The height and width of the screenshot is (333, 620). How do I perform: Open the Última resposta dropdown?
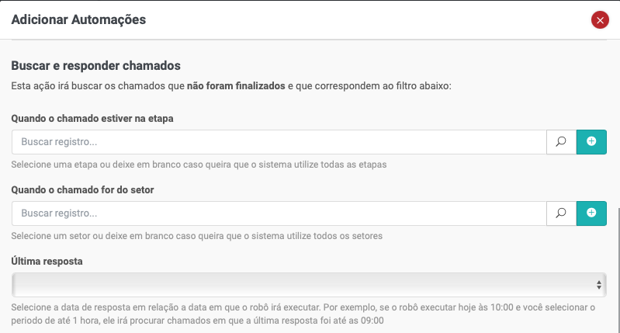tap(308, 285)
